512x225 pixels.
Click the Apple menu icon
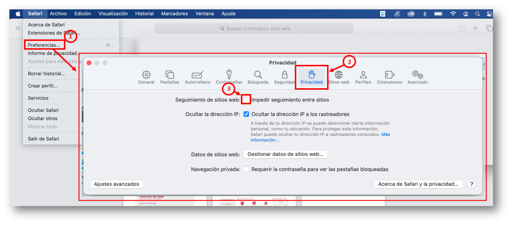click(18, 14)
